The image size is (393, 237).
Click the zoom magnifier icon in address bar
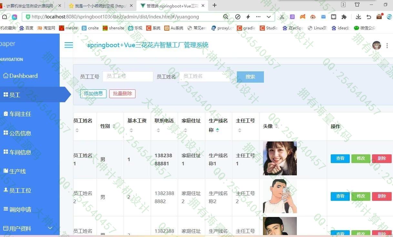[x=226, y=17]
